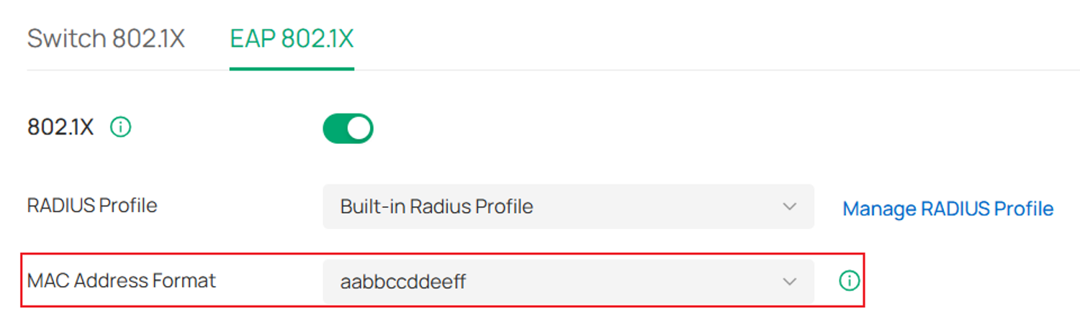The height and width of the screenshot is (330, 1080).
Task: Expand the MAC Address Format dropdown
Action: click(x=568, y=281)
